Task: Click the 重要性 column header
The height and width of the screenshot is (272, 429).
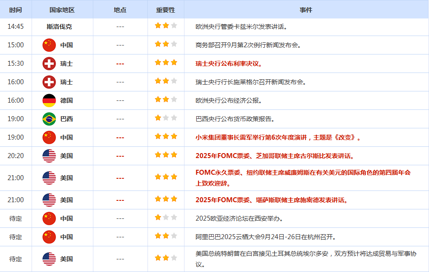Action: tap(166, 10)
